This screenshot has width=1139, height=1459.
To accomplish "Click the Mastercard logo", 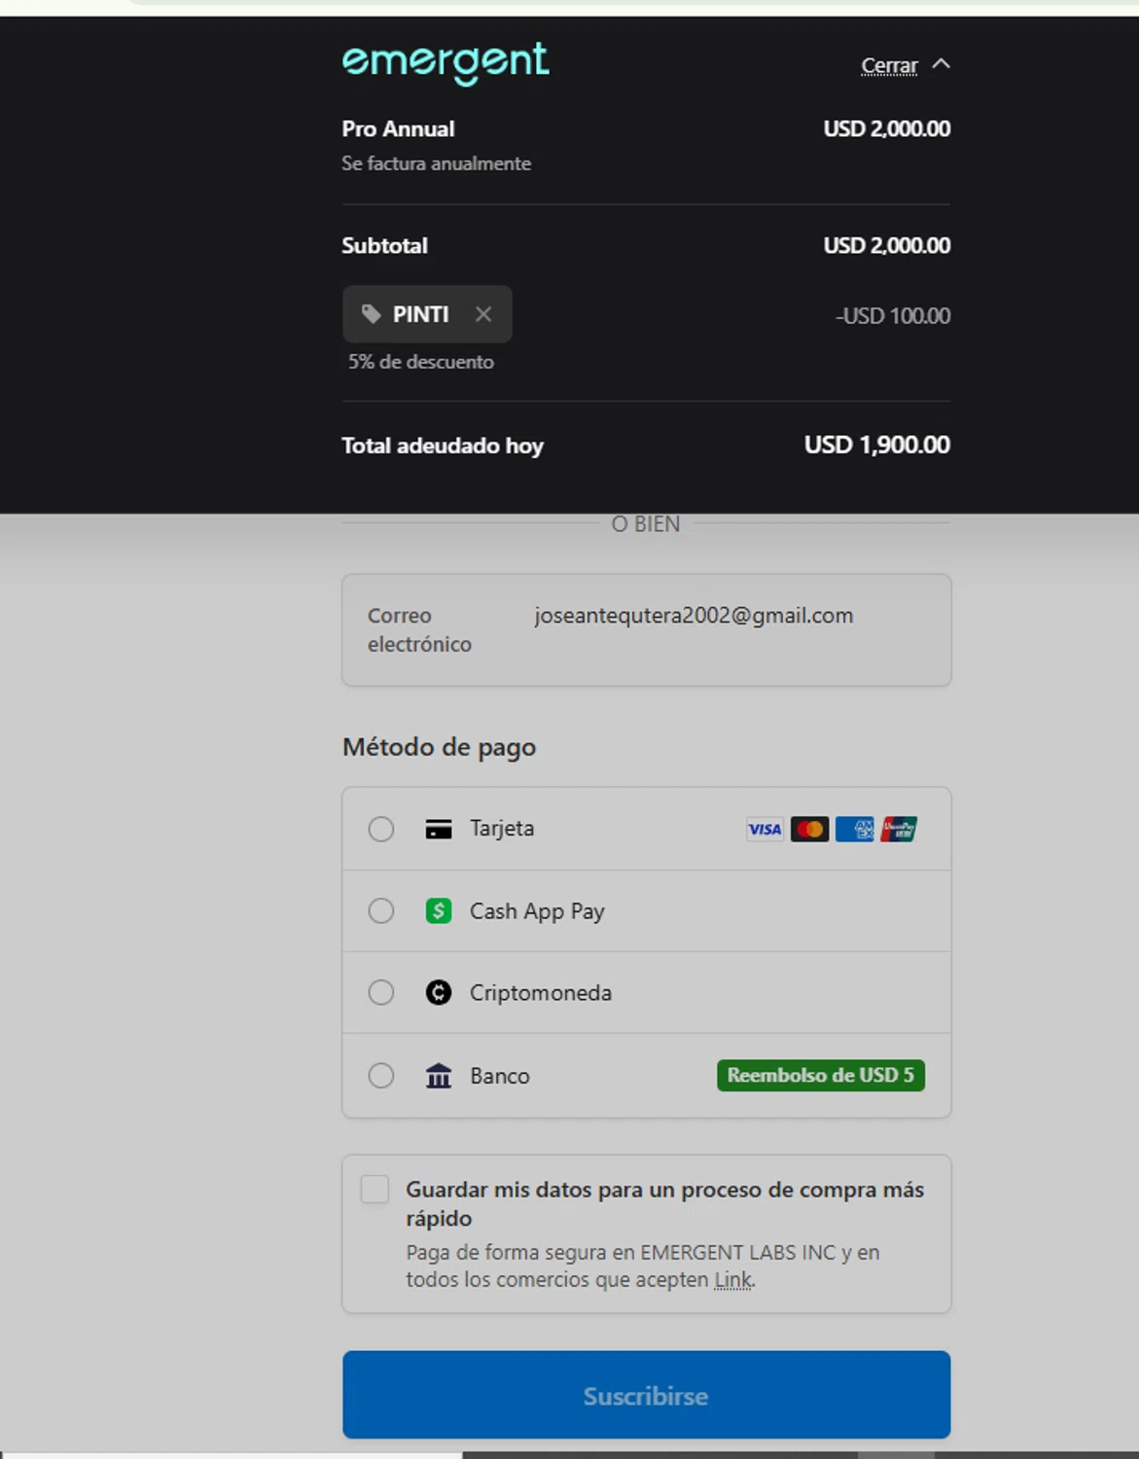I will [809, 829].
